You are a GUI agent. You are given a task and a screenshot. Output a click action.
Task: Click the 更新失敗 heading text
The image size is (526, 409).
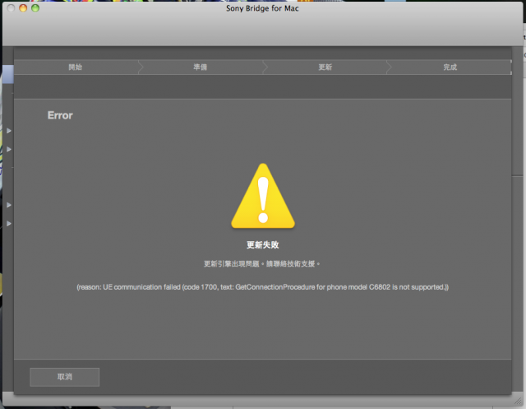coord(263,244)
